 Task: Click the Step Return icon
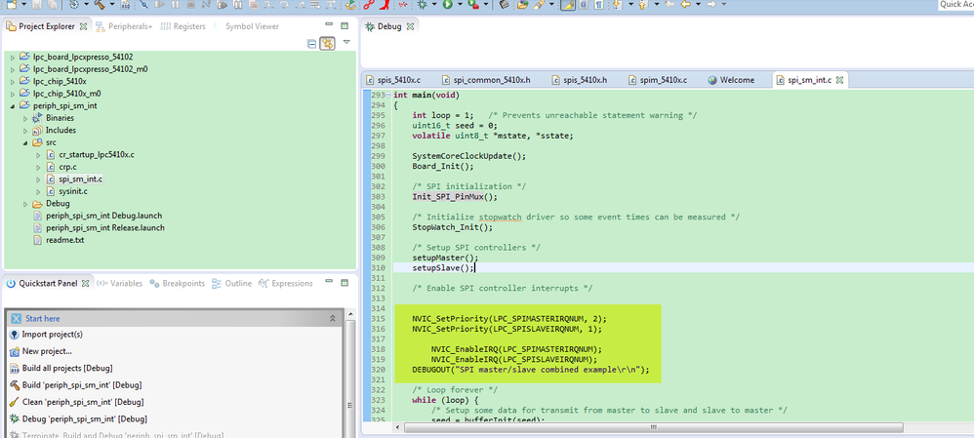tap(300, 4)
